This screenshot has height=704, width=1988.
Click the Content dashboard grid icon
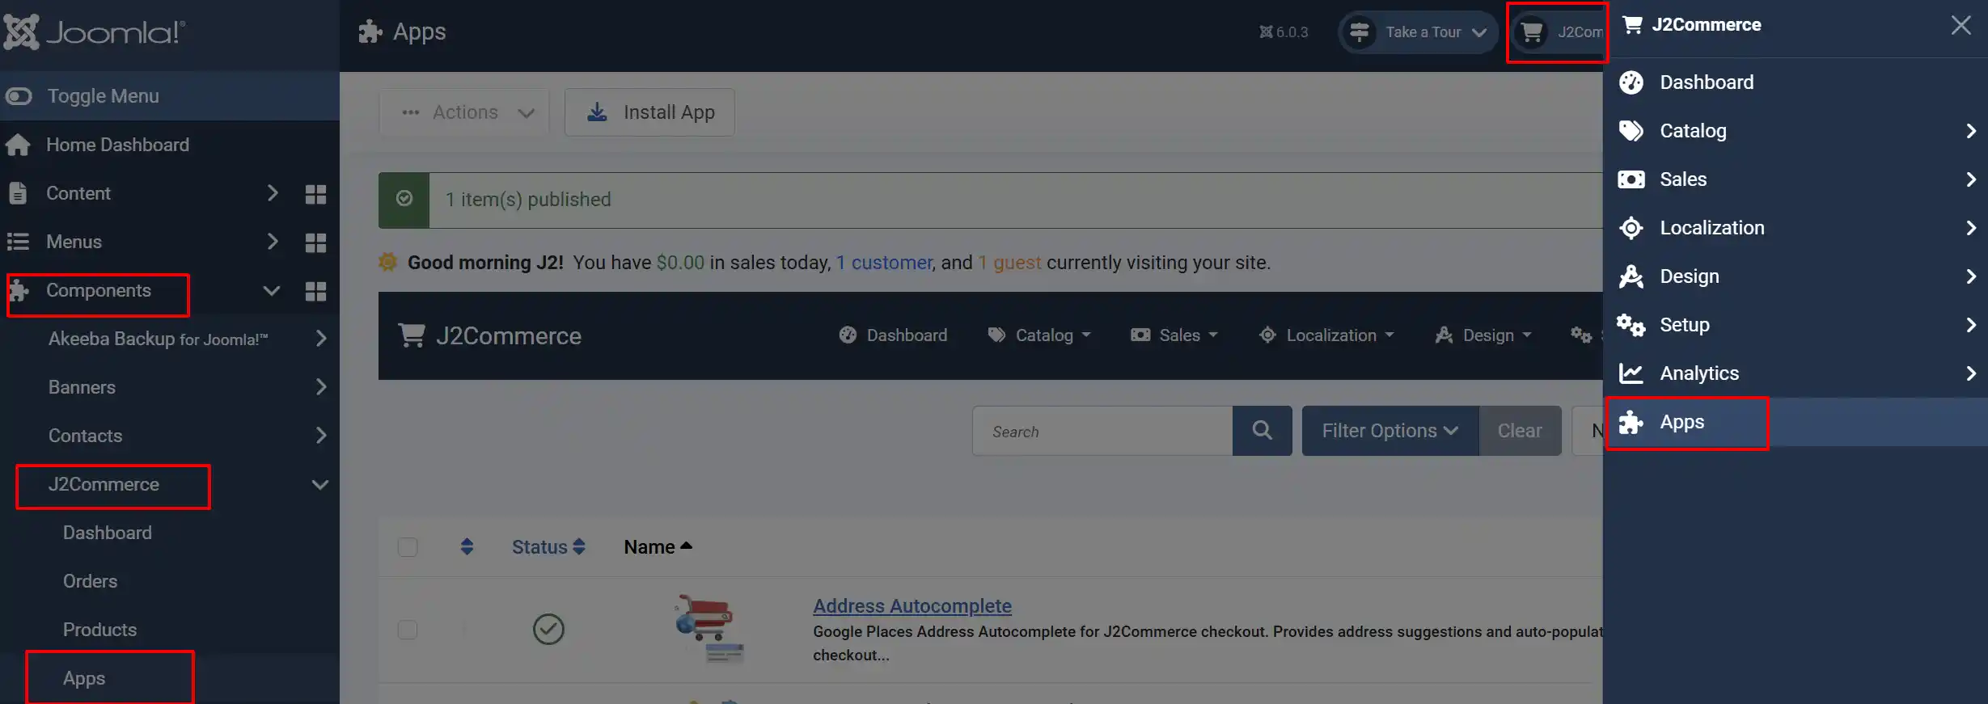[315, 194]
